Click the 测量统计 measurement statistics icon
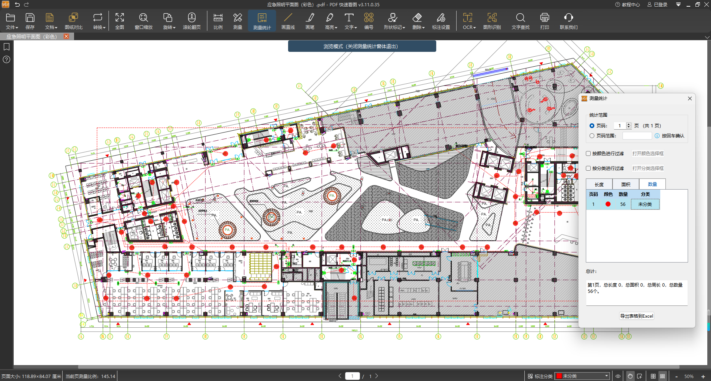The width and height of the screenshot is (711, 381). click(x=262, y=21)
